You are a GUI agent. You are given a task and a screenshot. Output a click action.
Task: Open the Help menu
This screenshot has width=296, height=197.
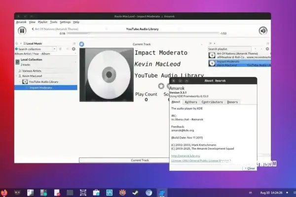[x=76, y=22]
